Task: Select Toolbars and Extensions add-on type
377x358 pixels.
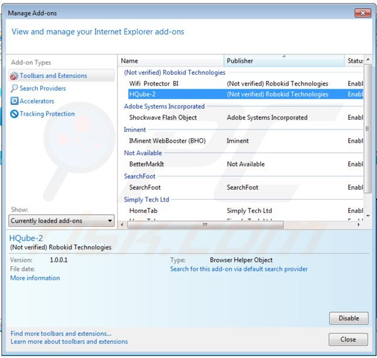Action: coord(62,76)
